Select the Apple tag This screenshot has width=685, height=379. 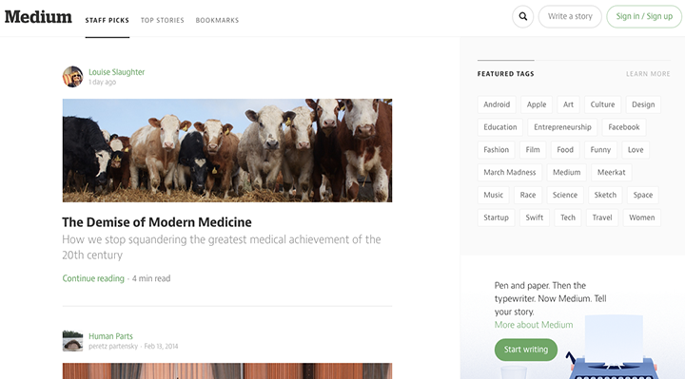[537, 104]
